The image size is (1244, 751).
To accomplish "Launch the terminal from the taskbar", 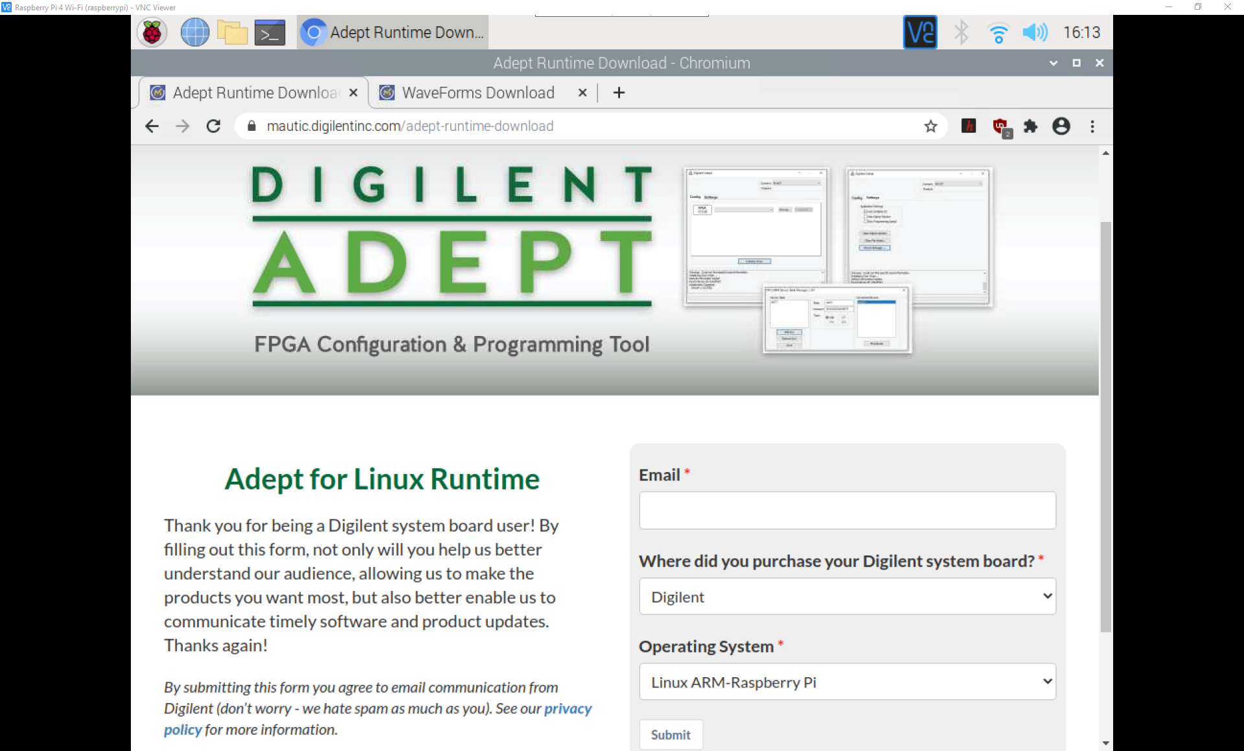I will pos(270,32).
